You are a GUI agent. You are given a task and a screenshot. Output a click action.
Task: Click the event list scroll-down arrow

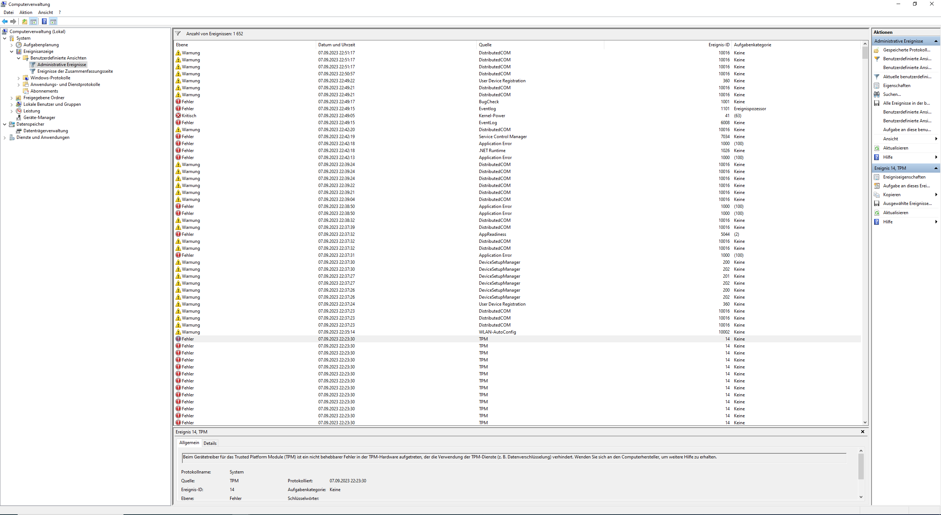click(x=865, y=422)
